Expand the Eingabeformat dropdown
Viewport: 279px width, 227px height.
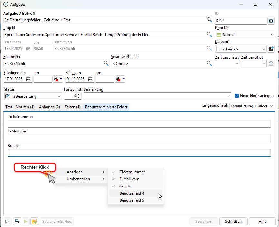[252, 106]
